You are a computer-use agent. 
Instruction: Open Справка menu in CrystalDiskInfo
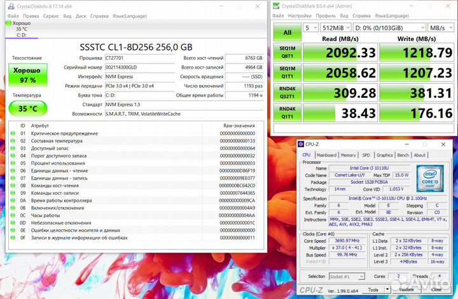point(99,16)
